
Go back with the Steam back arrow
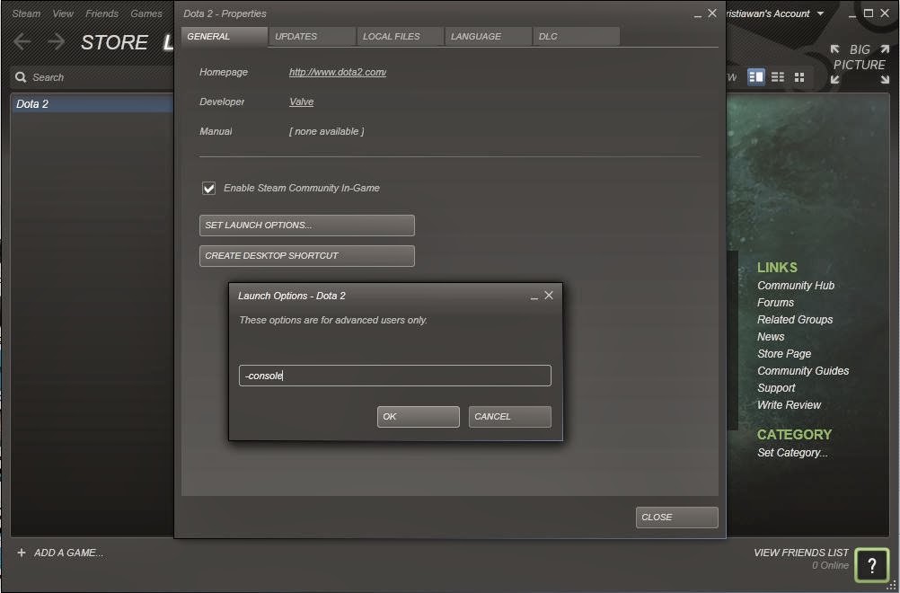[22, 42]
